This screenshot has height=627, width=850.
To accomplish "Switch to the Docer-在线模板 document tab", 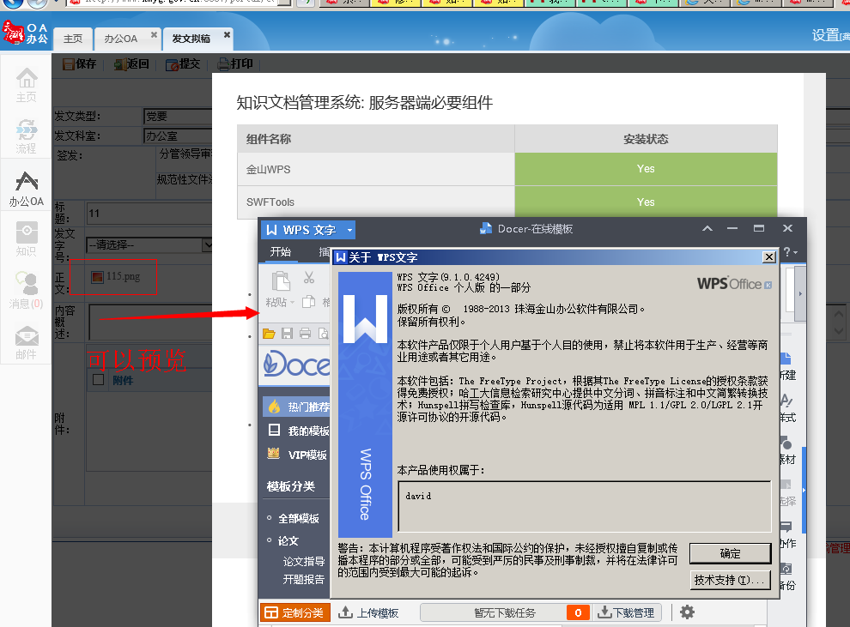I will pyautogui.click(x=525, y=229).
